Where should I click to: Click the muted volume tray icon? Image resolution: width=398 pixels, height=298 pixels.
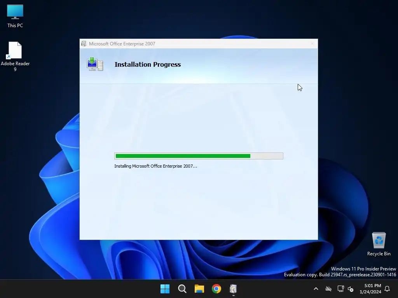(x=351, y=289)
